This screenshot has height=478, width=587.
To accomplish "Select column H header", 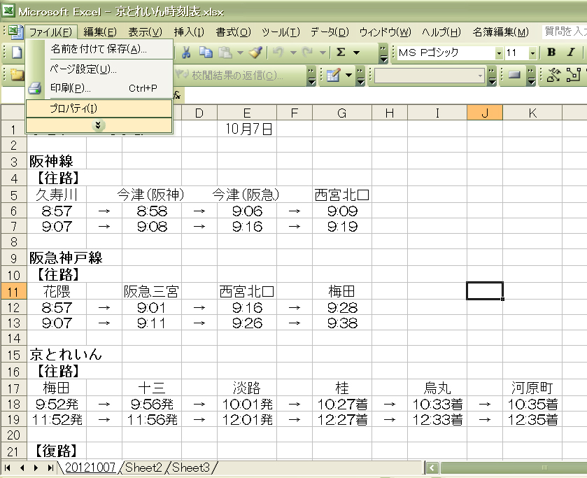I will point(390,113).
